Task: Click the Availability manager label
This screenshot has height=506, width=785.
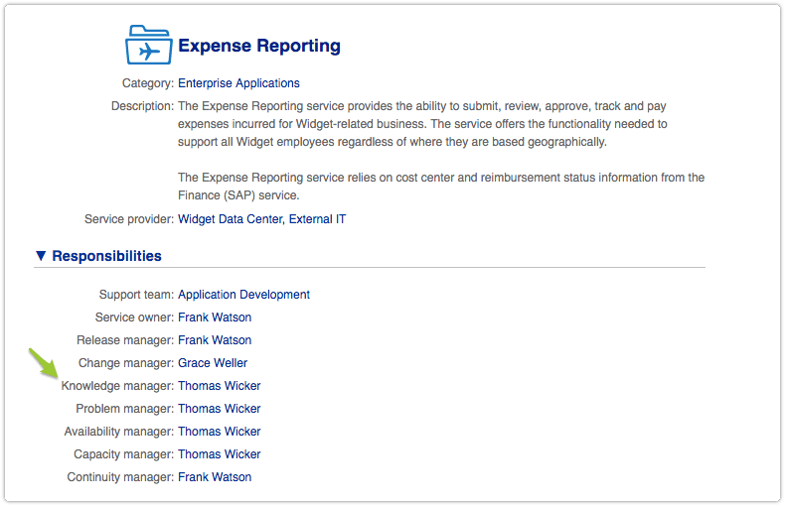Action: [x=119, y=432]
